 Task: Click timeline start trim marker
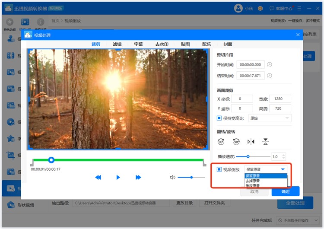pos(32,162)
